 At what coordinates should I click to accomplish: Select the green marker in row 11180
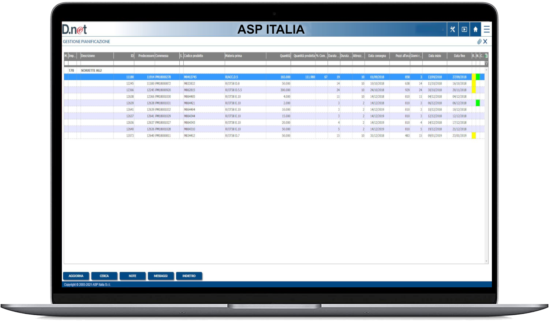pyautogui.click(x=478, y=77)
